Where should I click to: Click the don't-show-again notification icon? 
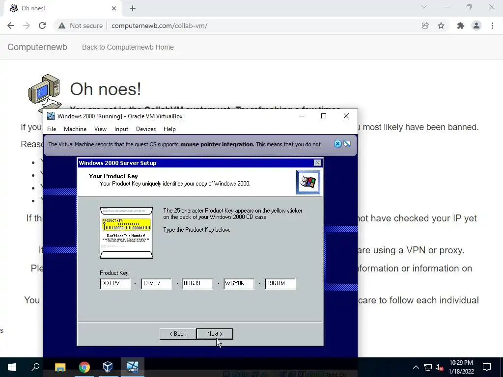[347, 144]
